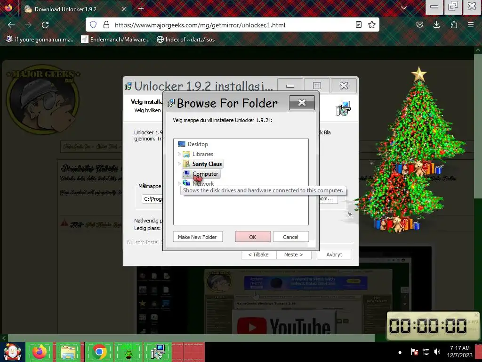Click the Christmas tree desktop gadget
482x362 pixels.
[x=410, y=149]
